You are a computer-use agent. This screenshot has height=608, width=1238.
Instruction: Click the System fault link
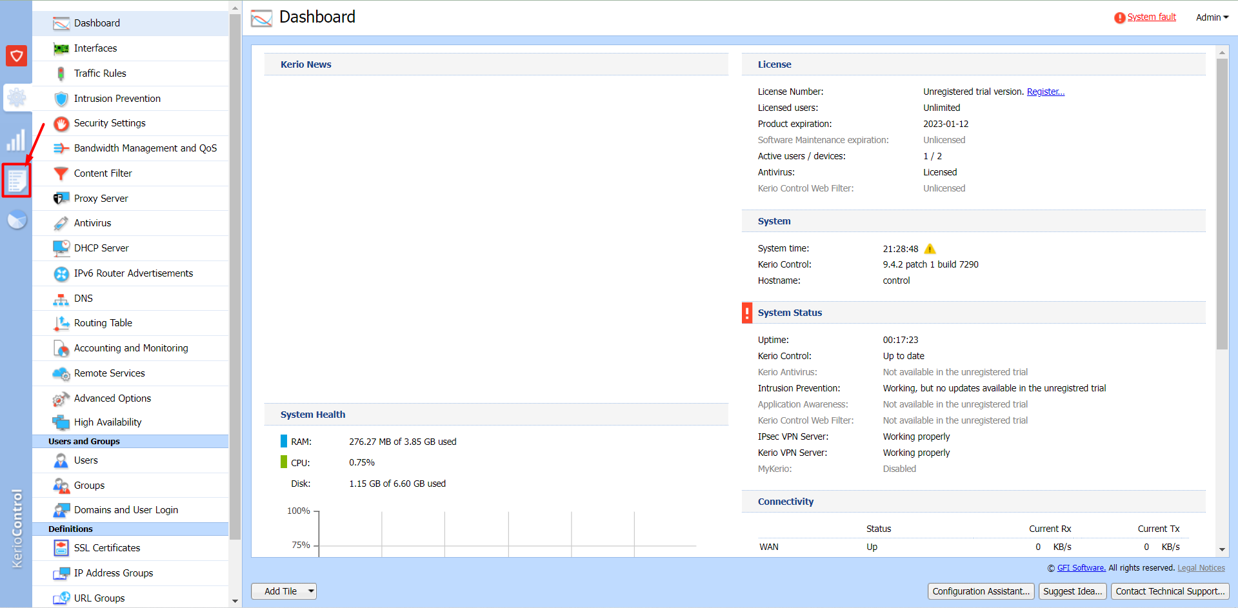coord(1152,17)
